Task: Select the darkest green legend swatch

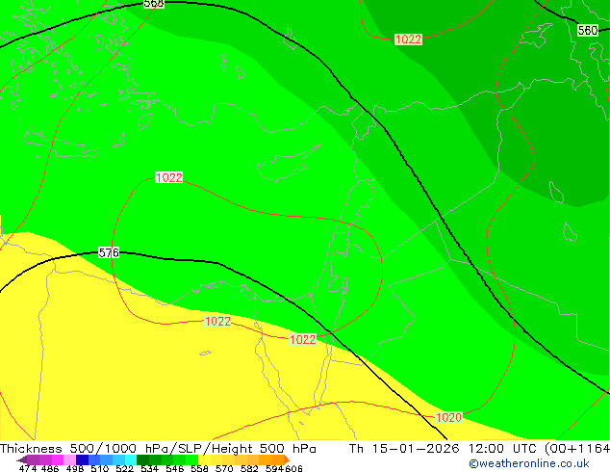Action: tap(142, 459)
